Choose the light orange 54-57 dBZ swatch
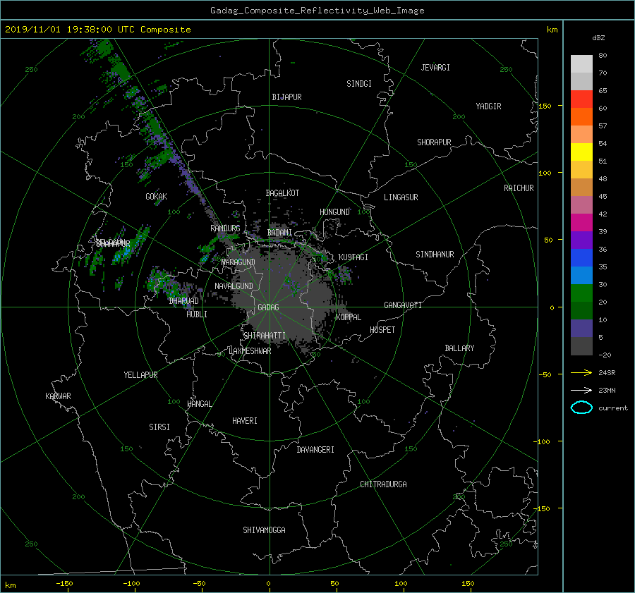635x593 pixels. [581, 135]
